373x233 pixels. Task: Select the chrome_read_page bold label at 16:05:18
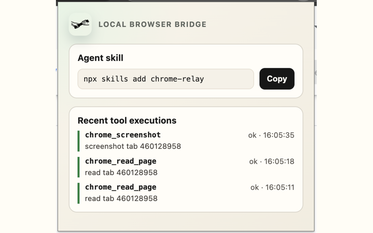pyautogui.click(x=120, y=161)
